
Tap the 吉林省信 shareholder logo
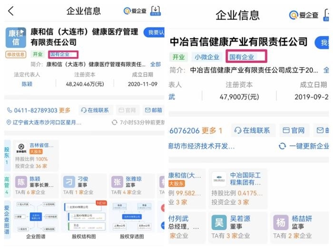[x=21, y=149]
